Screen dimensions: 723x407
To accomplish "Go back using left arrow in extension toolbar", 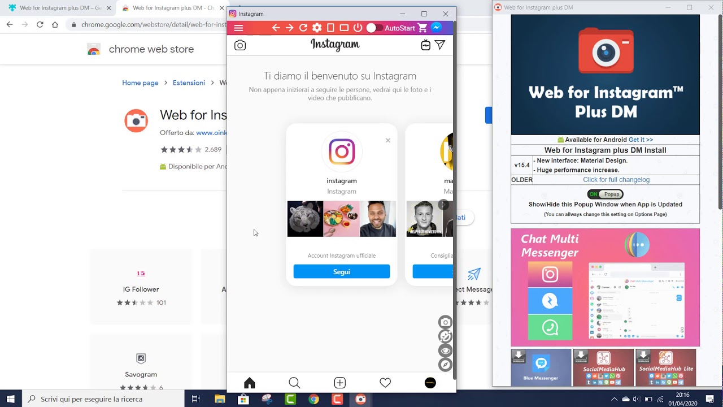I will coord(276,28).
